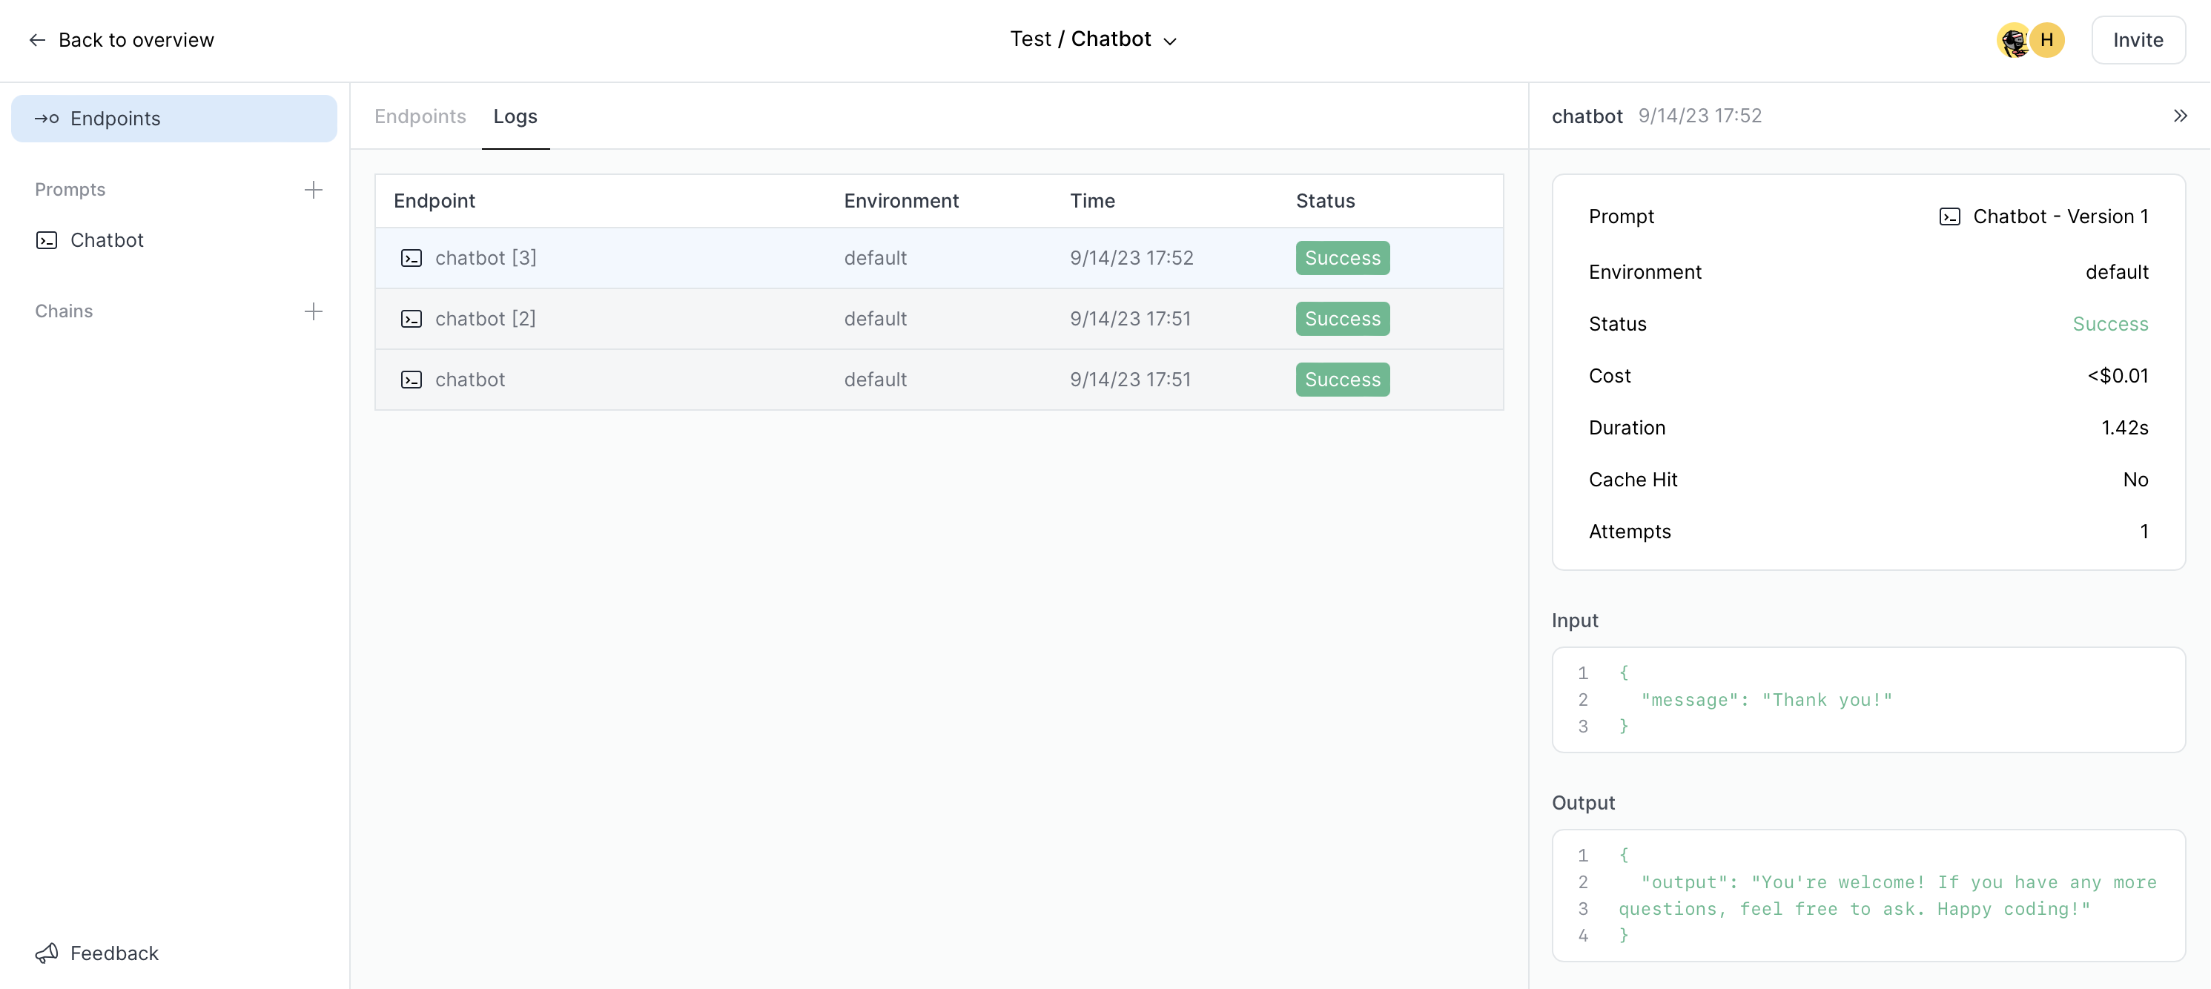Click terminal icon on chatbot [3] row
2211x989 pixels.
pyautogui.click(x=411, y=259)
